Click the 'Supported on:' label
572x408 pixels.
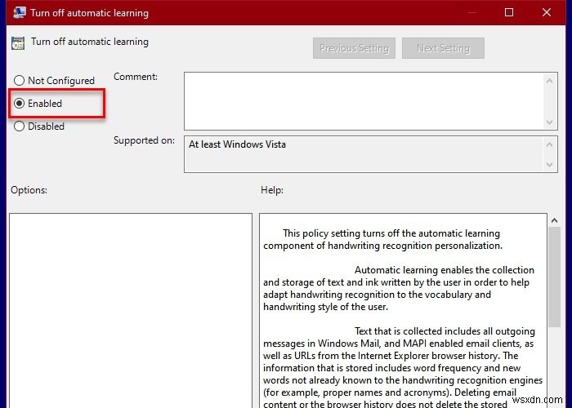[144, 140]
